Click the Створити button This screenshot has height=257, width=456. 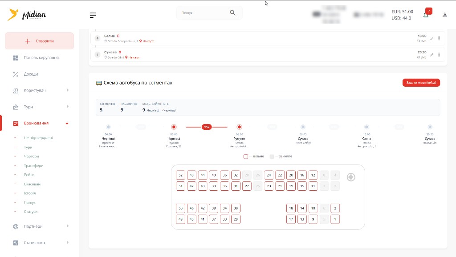[39, 41]
